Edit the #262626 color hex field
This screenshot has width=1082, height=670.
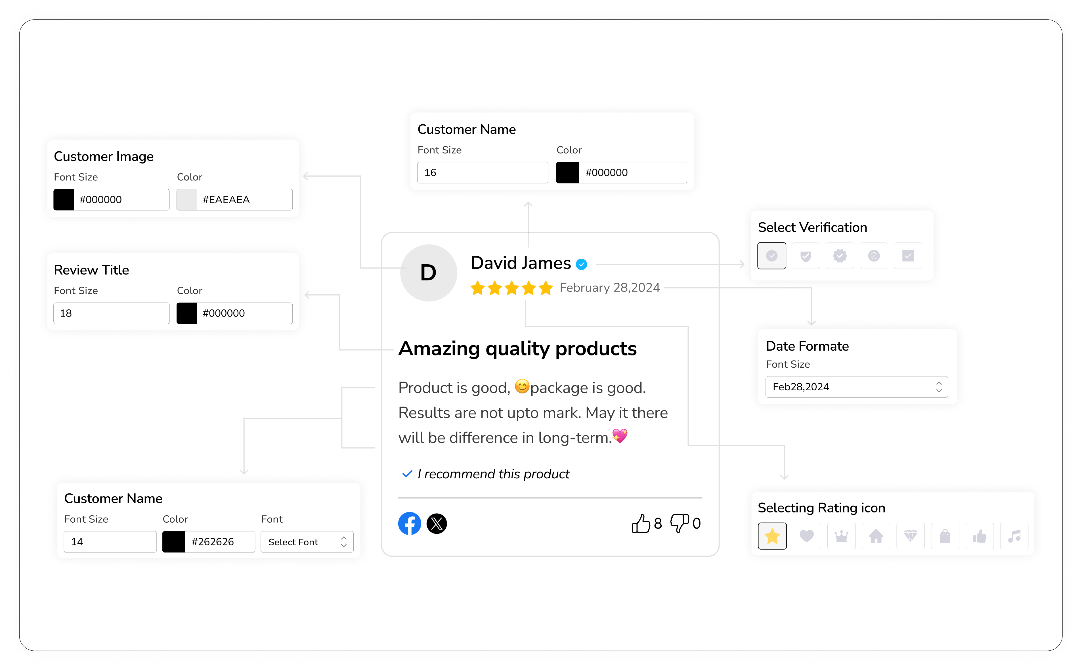pyautogui.click(x=220, y=542)
